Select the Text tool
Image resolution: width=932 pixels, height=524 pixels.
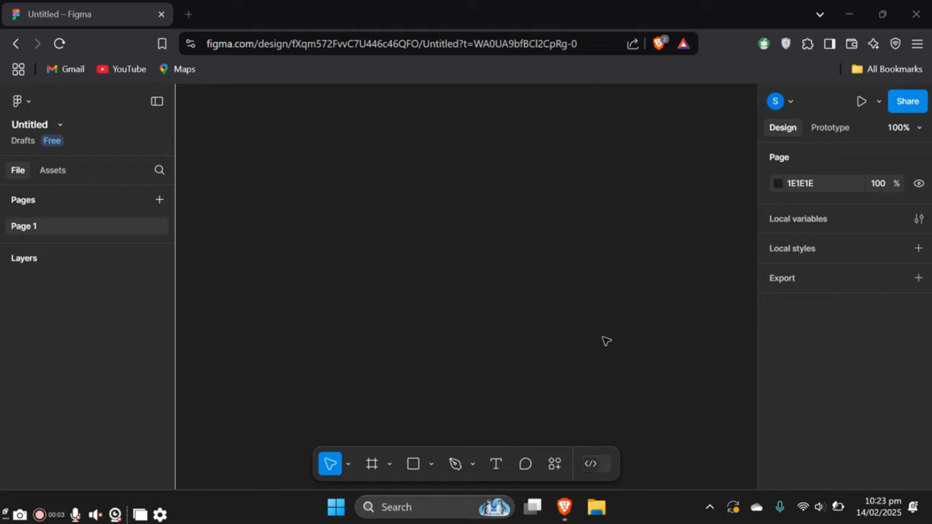click(x=496, y=463)
